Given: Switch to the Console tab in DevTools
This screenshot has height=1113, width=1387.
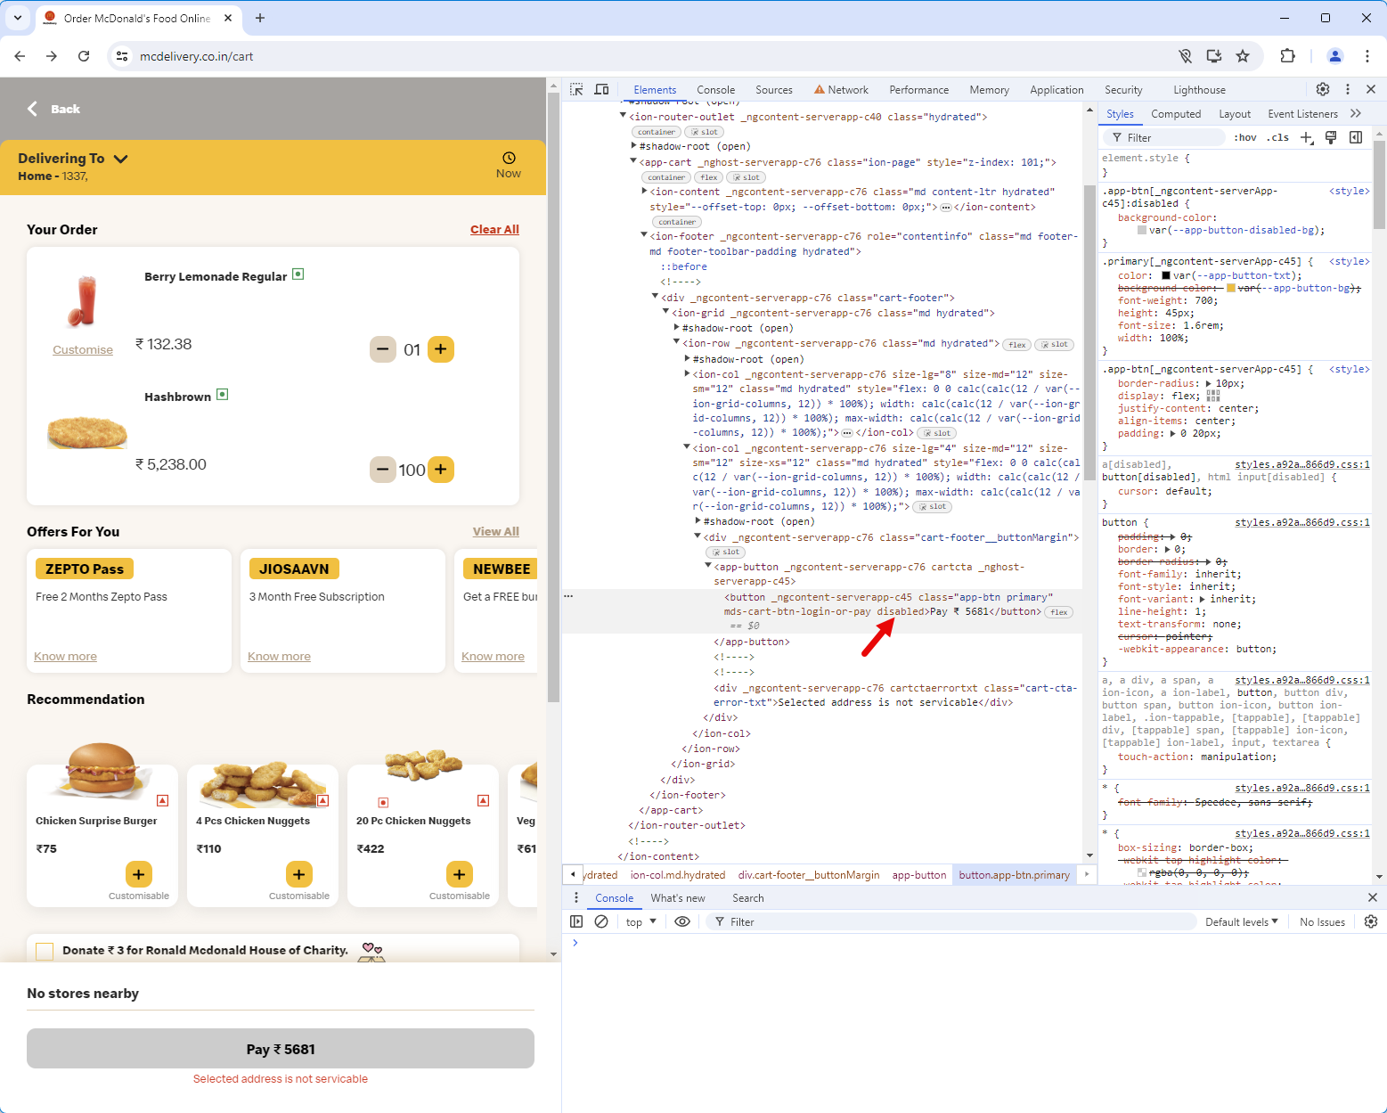Looking at the screenshot, I should 715,90.
